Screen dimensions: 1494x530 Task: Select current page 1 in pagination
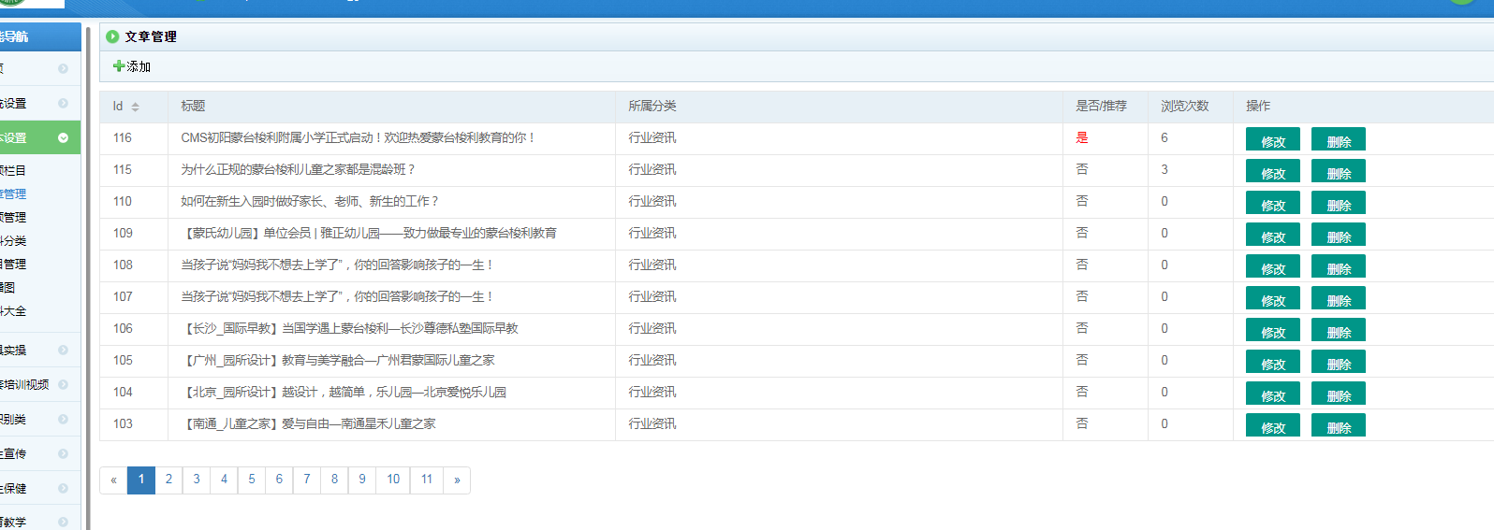click(x=141, y=480)
